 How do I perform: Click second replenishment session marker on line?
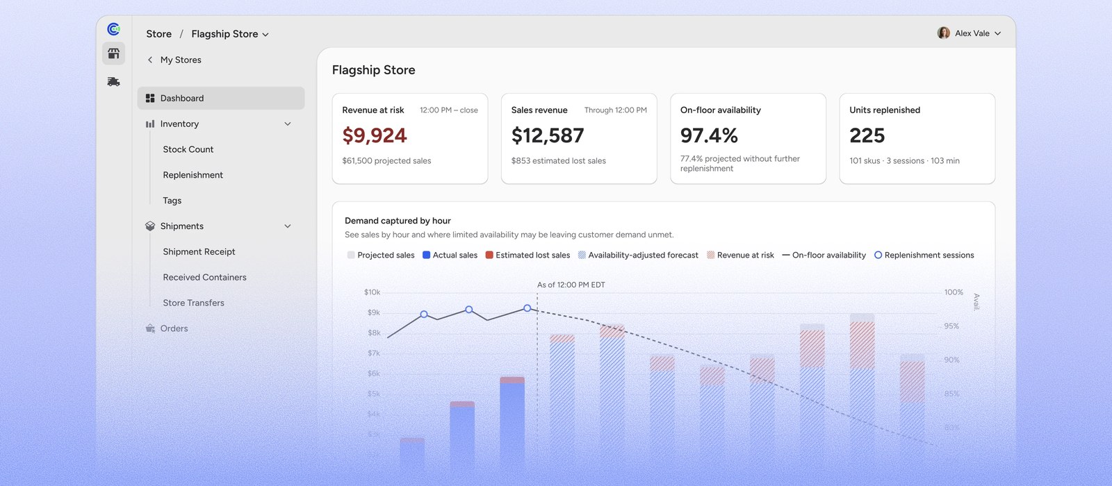click(469, 310)
